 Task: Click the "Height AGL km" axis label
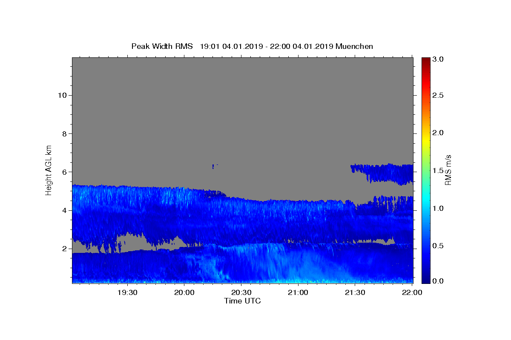pyautogui.click(x=49, y=170)
